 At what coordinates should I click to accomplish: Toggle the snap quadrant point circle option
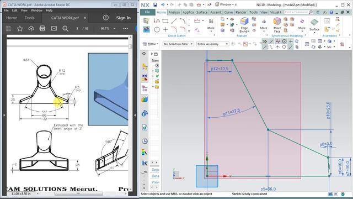[x=285, y=47]
